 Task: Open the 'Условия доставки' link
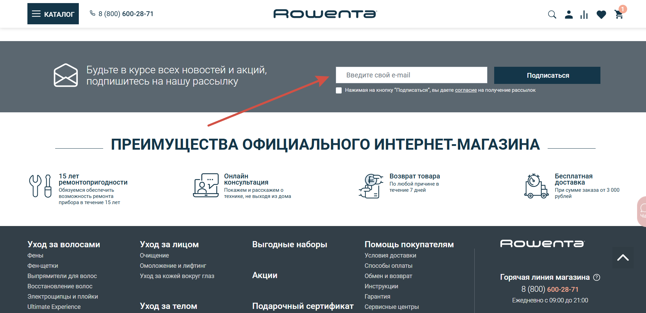coord(390,255)
